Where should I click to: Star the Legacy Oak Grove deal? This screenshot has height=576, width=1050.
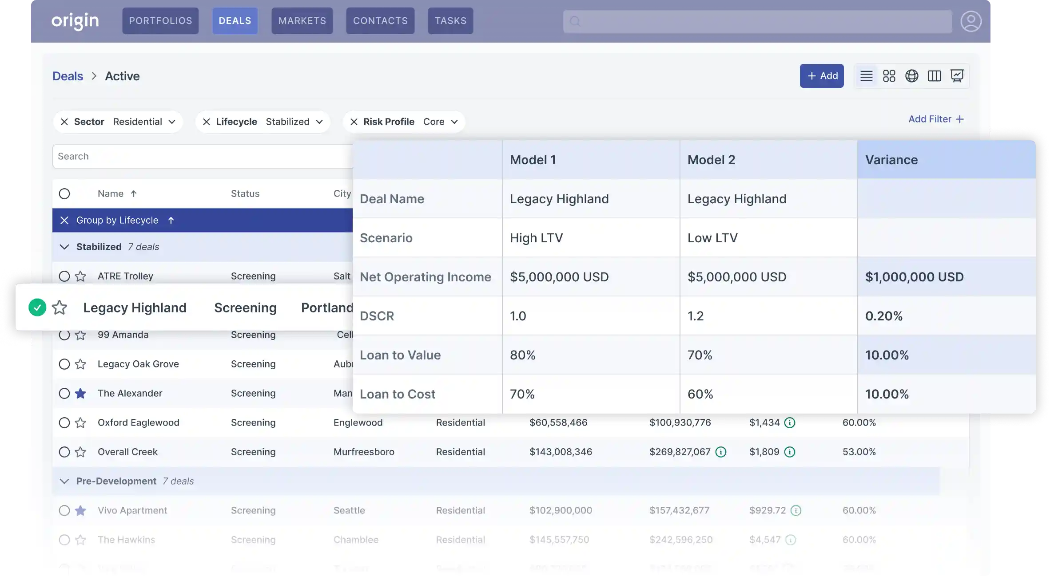(80, 364)
